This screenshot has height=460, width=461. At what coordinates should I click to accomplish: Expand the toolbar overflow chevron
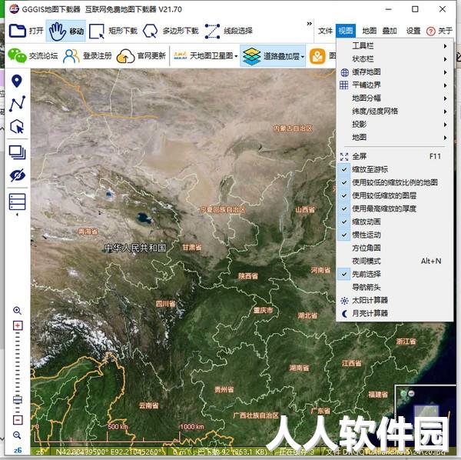point(310,24)
